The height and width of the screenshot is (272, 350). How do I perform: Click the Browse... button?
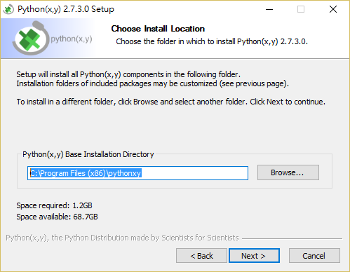coord(288,172)
